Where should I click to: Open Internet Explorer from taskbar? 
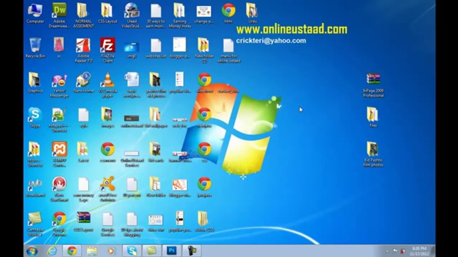point(52,251)
